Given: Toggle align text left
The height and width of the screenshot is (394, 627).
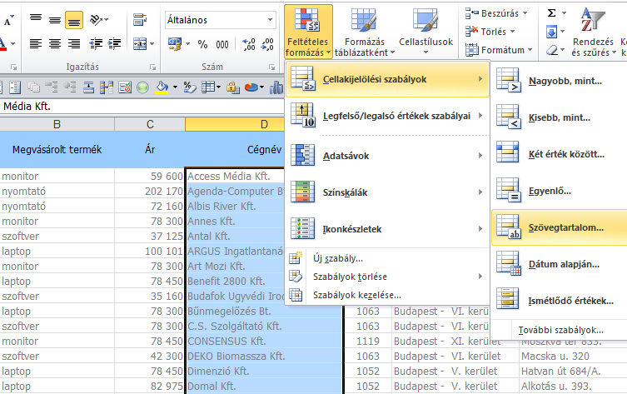Looking at the screenshot, I should coord(36,43).
